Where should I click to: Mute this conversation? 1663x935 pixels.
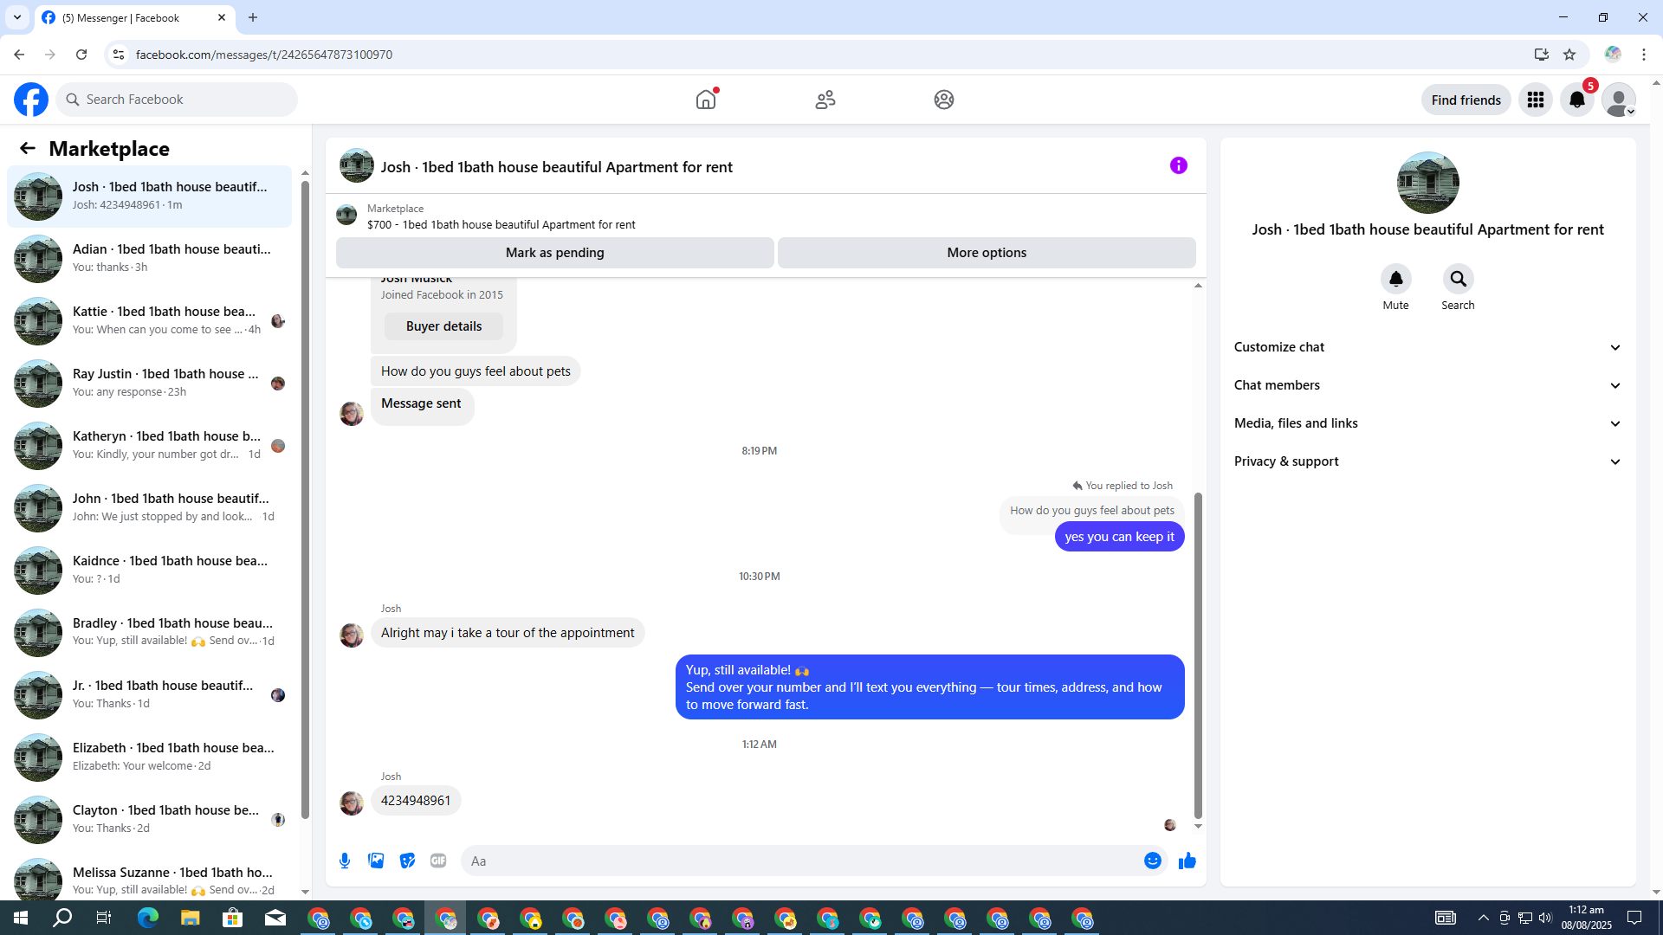(x=1395, y=279)
